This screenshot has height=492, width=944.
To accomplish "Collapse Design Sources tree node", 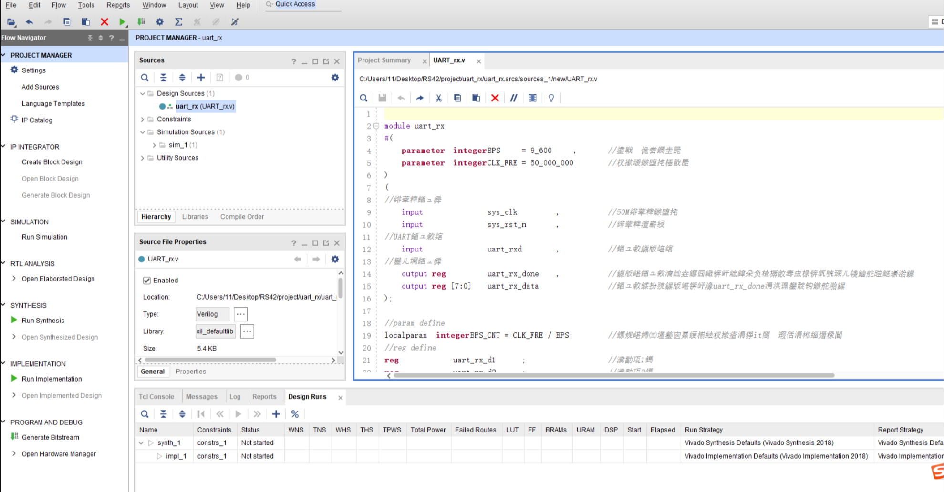I will point(142,94).
